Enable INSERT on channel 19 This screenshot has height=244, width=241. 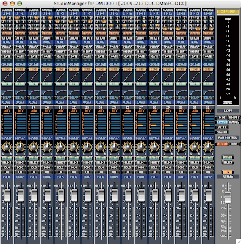click(34, 52)
